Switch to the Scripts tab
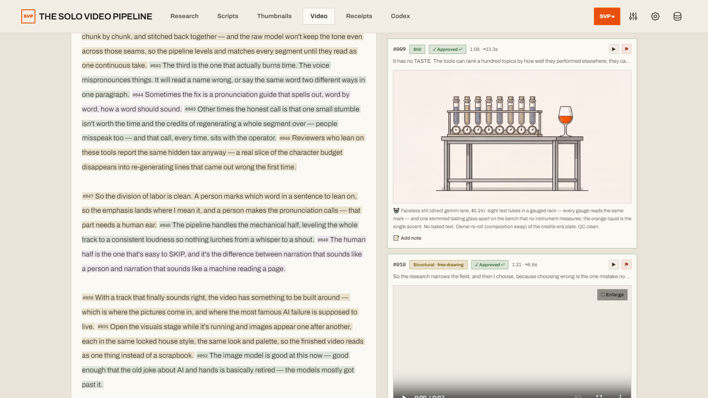The image size is (708, 398). point(228,16)
